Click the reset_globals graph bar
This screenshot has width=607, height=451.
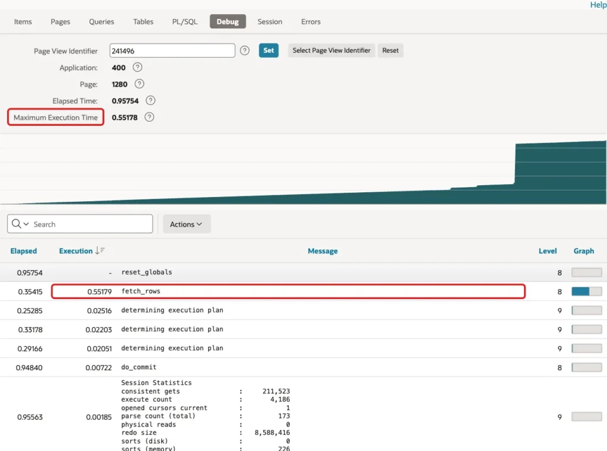pyautogui.click(x=587, y=272)
